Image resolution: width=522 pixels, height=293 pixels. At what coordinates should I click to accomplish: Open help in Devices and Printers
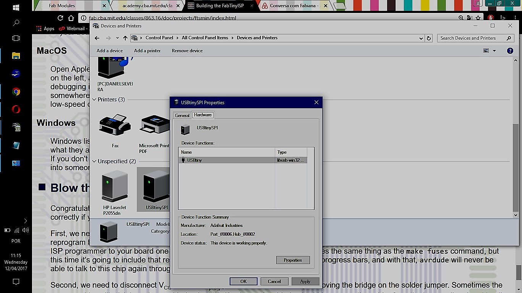click(x=510, y=51)
